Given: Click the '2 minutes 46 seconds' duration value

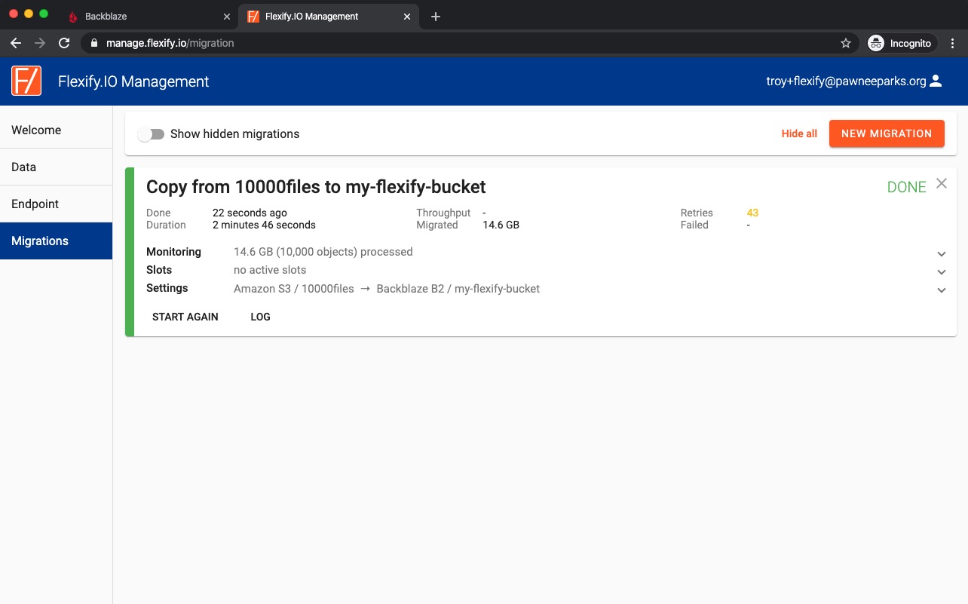Looking at the screenshot, I should click(264, 225).
